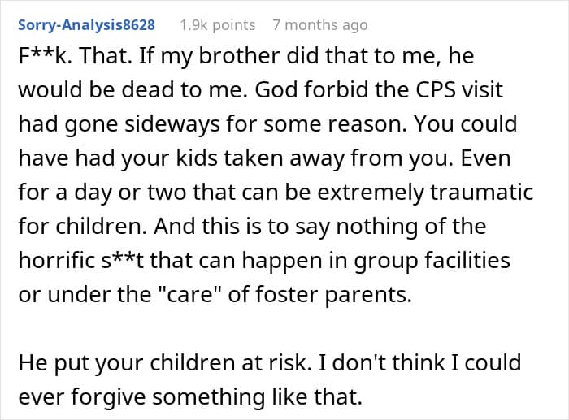The image size is (569, 420).
Task: Click the word children after 'for'
Action: tap(102, 227)
